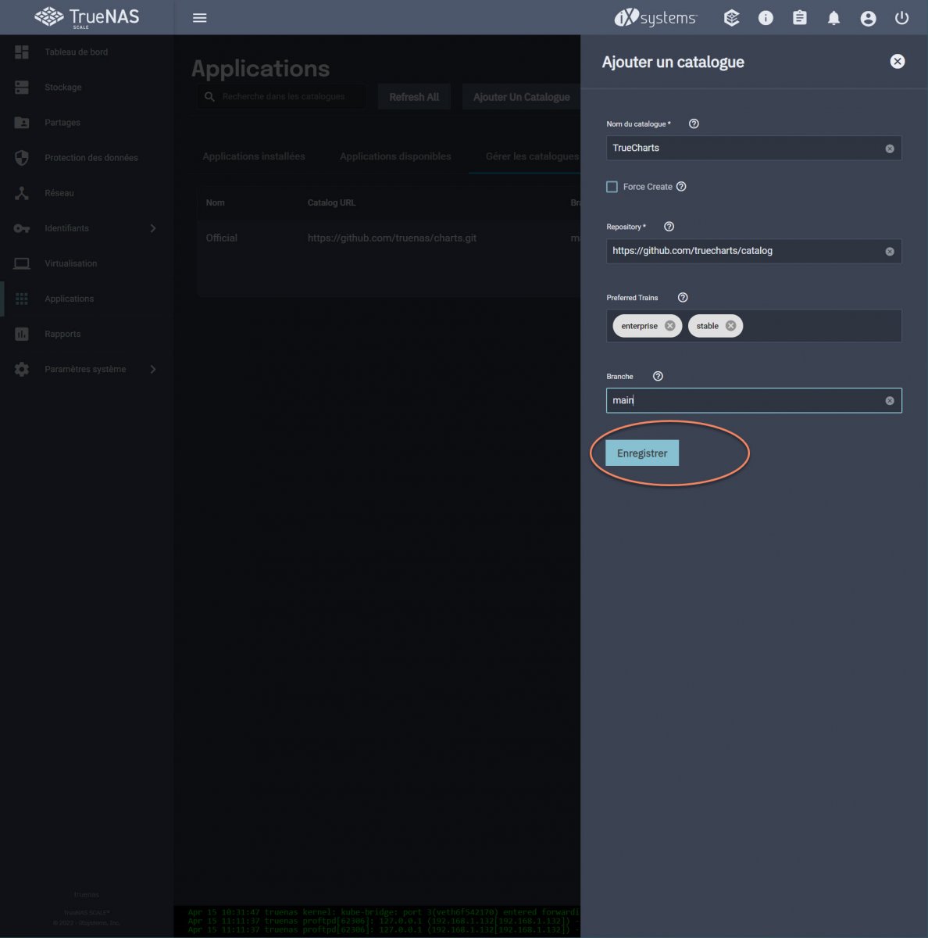Click the iXsystems logo

tap(656, 17)
